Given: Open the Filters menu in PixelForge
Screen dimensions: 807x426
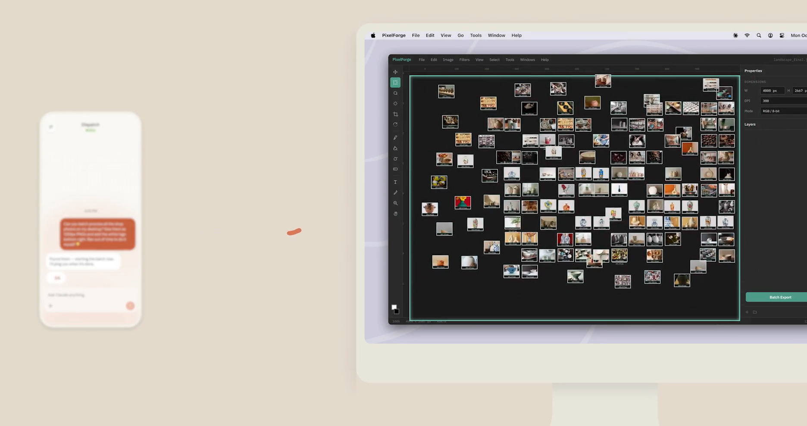Looking at the screenshot, I should pyautogui.click(x=464, y=60).
